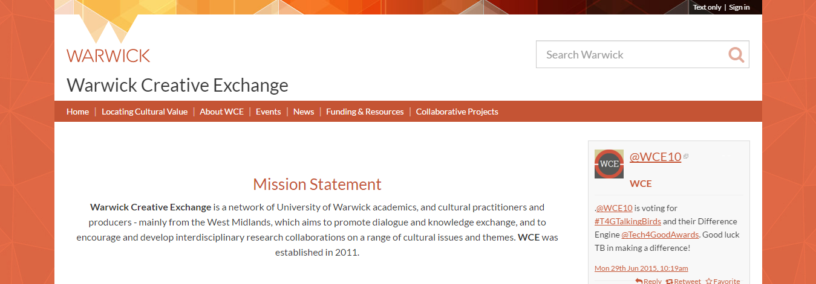Viewport: 816px width, 284px height.
Task: Click the WCE Twitter avatar image
Action: 609,164
